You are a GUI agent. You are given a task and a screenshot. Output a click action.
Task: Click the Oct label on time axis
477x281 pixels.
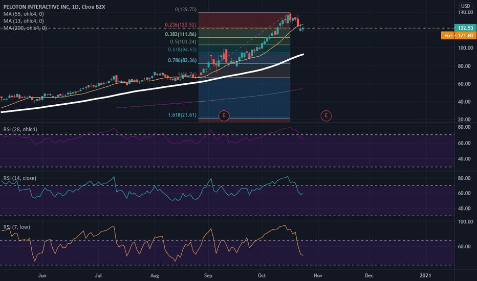(262, 275)
